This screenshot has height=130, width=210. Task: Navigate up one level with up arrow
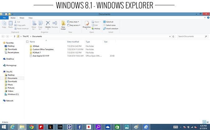tap(14, 36)
